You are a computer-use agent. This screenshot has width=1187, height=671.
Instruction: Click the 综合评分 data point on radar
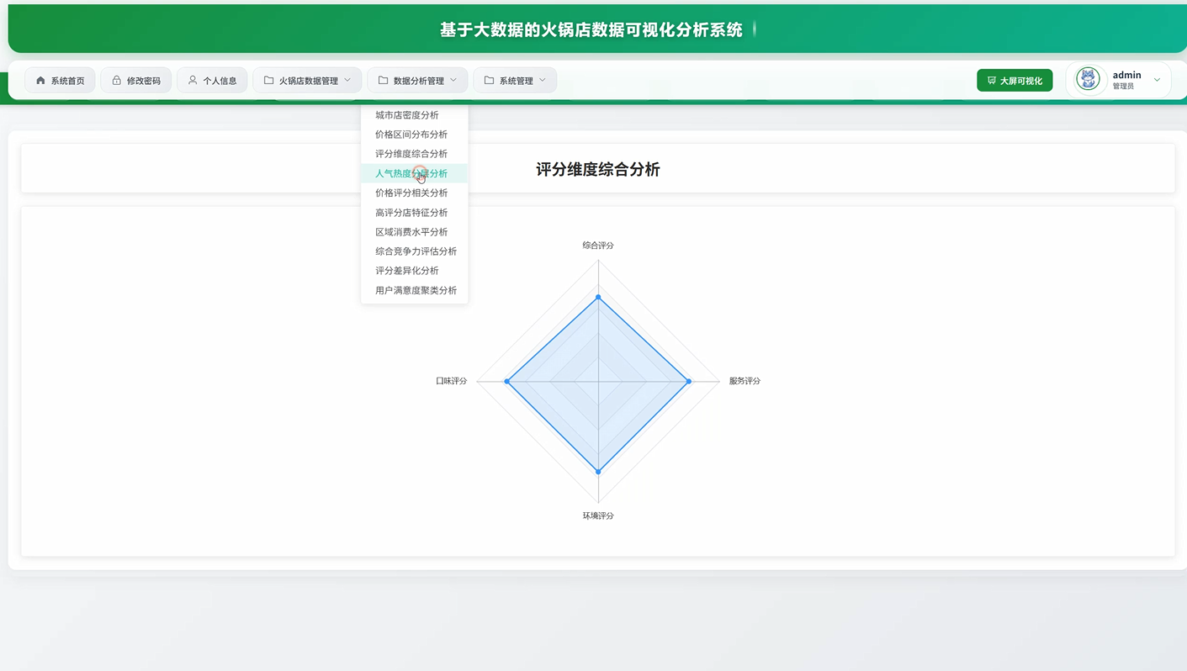[598, 297]
